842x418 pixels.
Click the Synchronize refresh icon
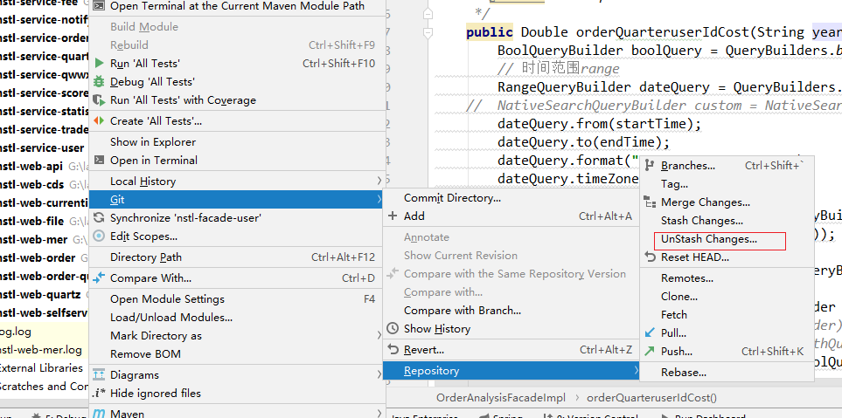tap(99, 217)
